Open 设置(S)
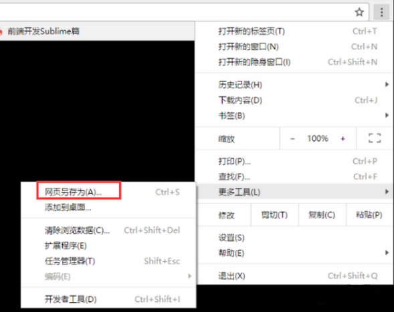The image size is (394, 312). (x=293, y=237)
